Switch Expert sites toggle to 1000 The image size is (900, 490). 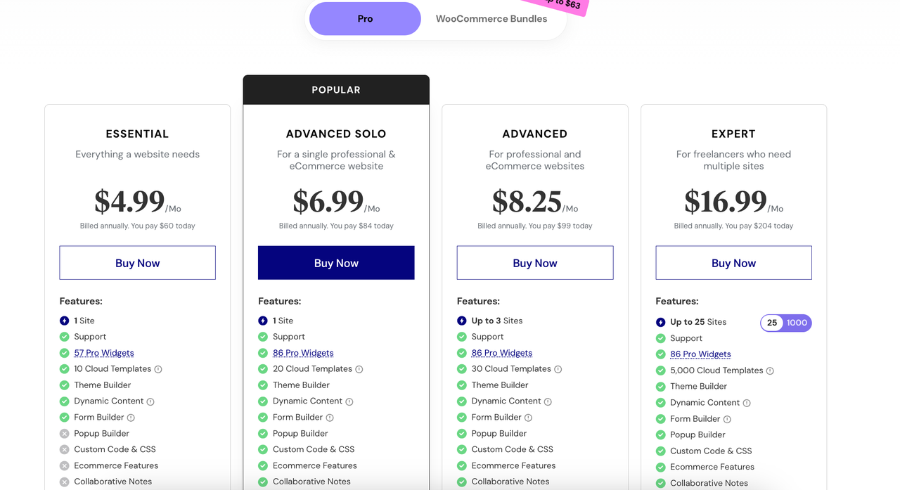coord(797,323)
